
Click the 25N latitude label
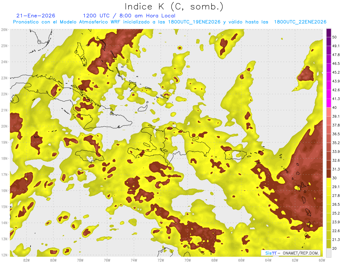point(4,46)
